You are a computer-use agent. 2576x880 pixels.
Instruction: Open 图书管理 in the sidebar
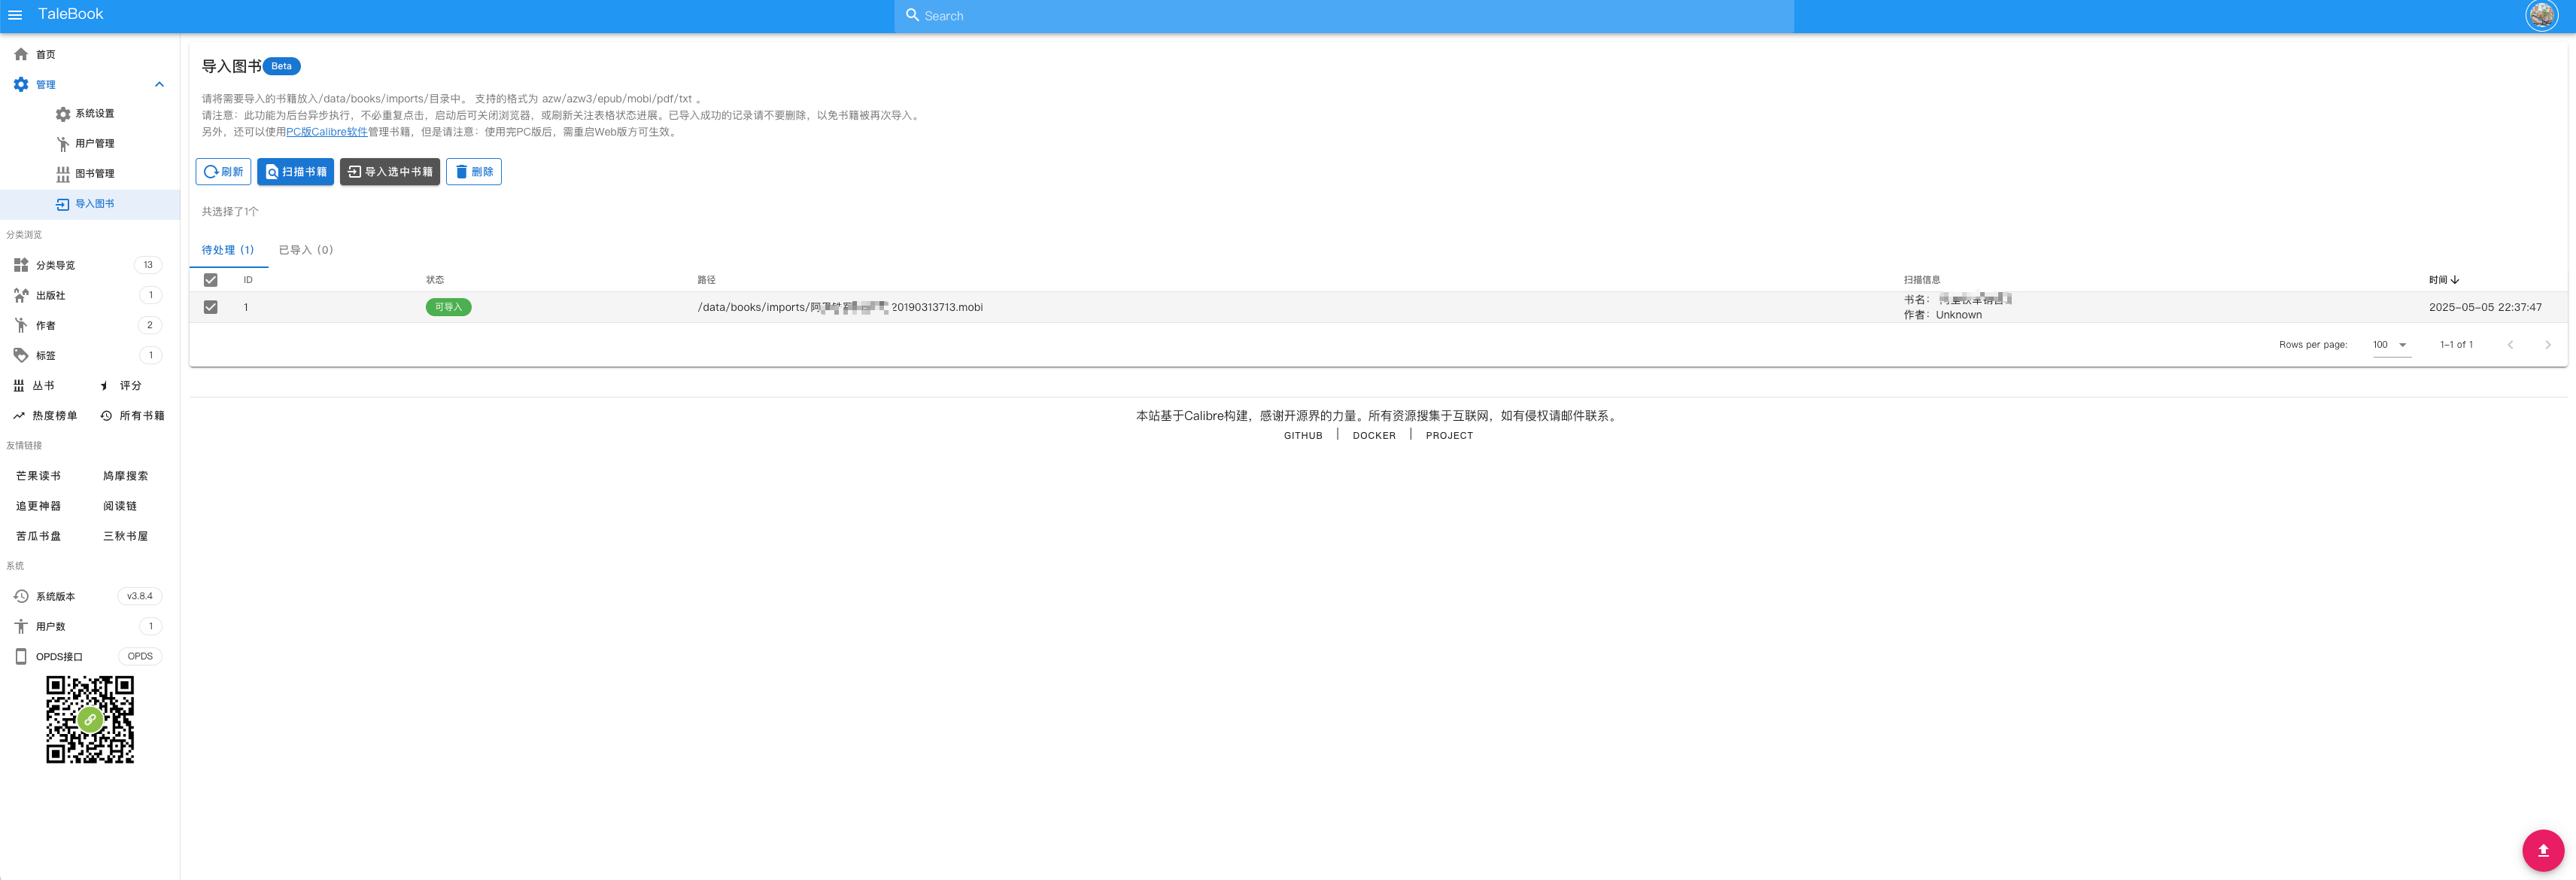[94, 174]
